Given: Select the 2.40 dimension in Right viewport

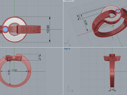Looking at the screenshot, I should [x=112, y=90].
